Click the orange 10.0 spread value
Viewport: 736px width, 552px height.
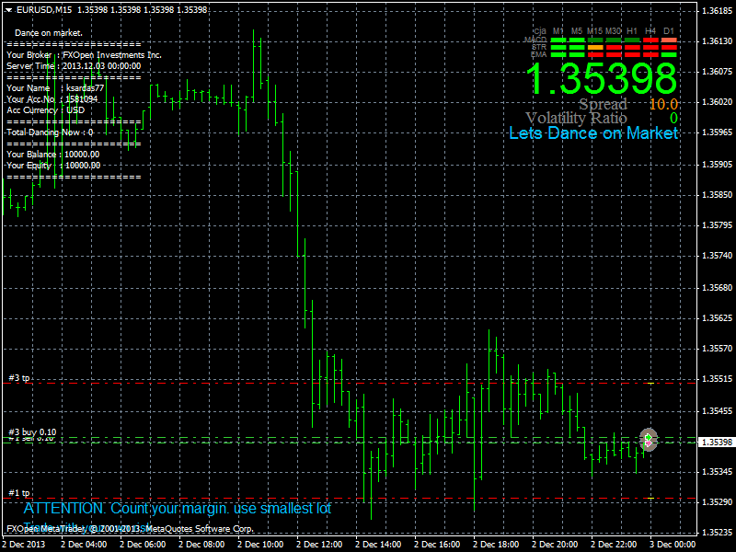tap(663, 104)
